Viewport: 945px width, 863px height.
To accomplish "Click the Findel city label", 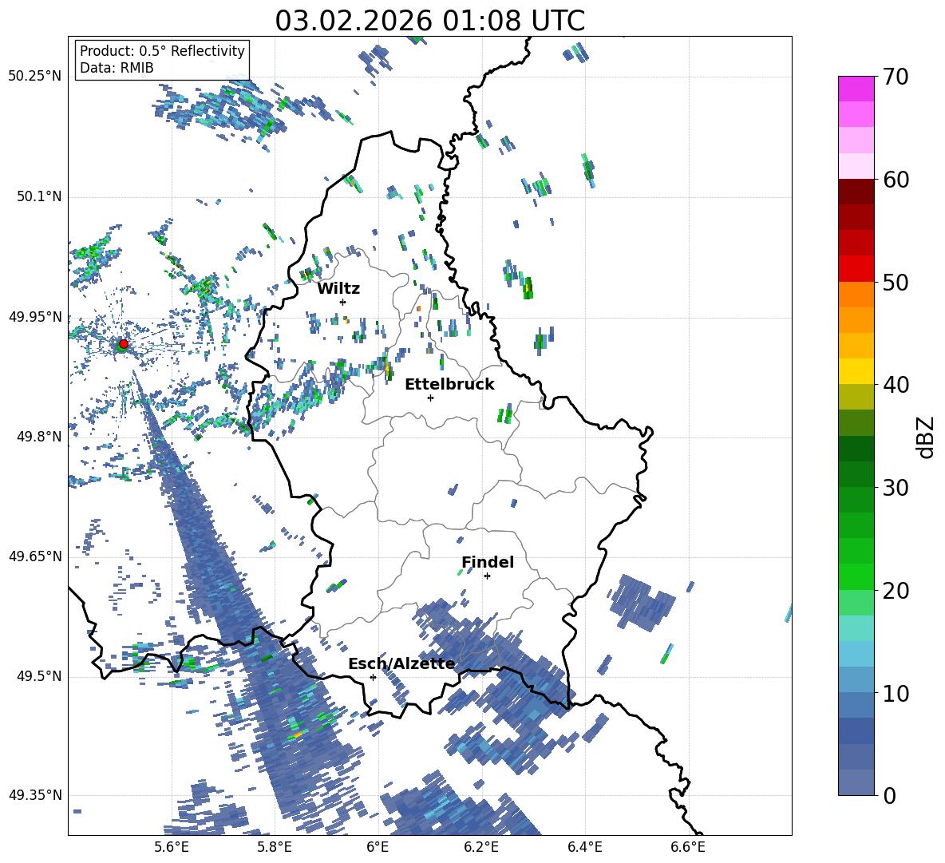I will 488,562.
